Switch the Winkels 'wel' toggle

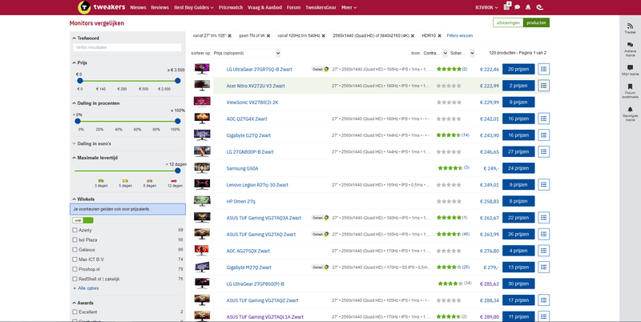click(x=83, y=220)
